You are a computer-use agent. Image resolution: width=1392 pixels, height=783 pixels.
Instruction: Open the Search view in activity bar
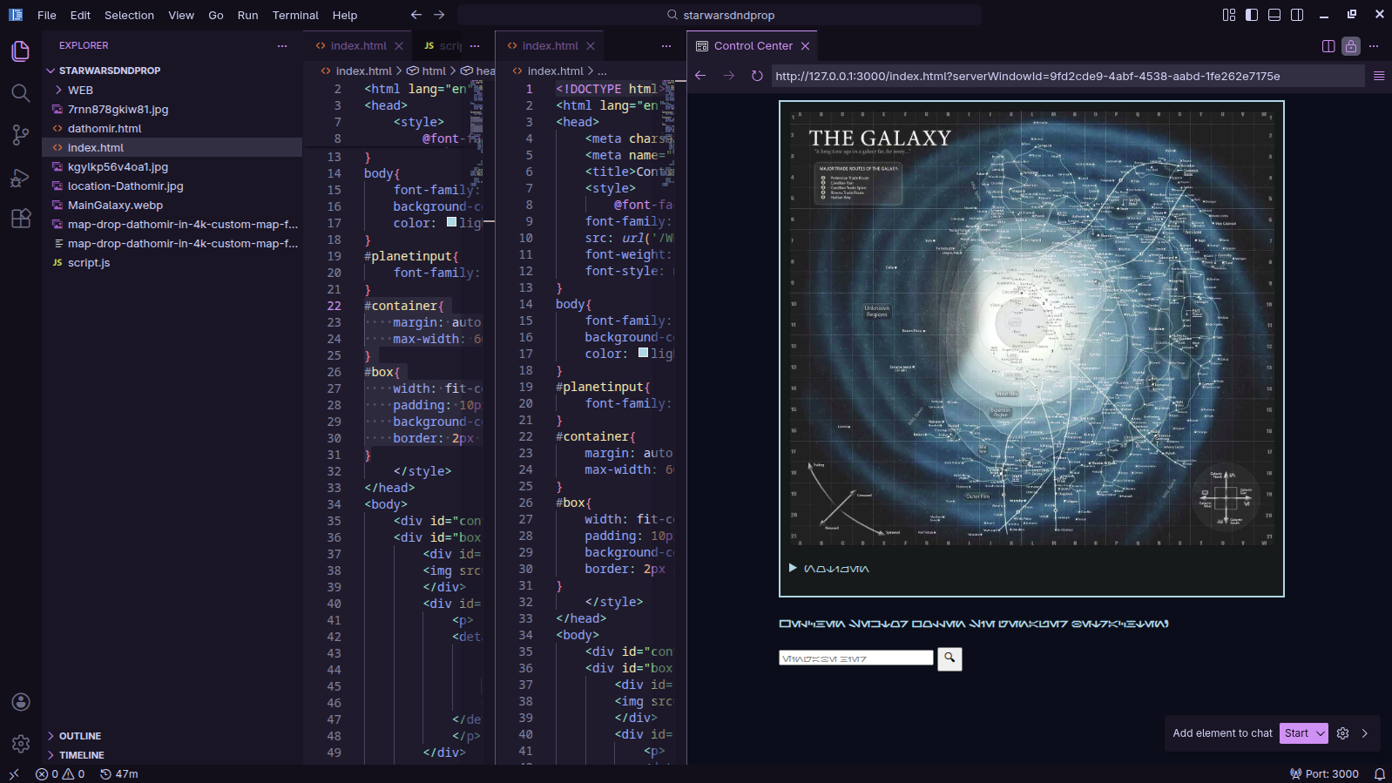[x=21, y=93]
